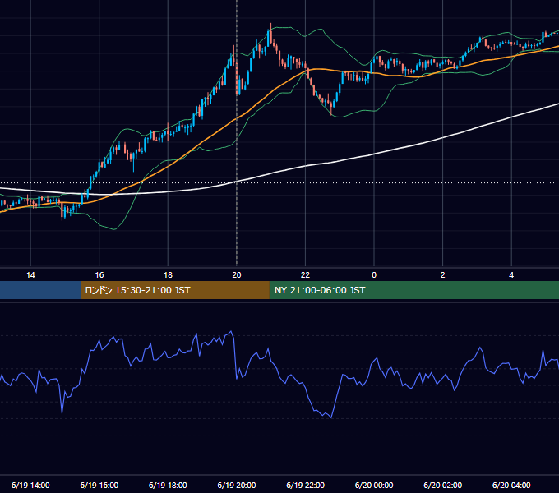Click the 6/19 20:00 oscillator axis label
The height and width of the screenshot is (493, 559).
pos(237,485)
